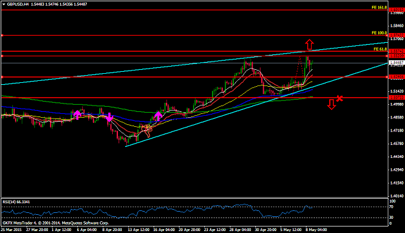Click the 1 Apr 12:00 time label
The width and height of the screenshot is (405, 233).
62,230
